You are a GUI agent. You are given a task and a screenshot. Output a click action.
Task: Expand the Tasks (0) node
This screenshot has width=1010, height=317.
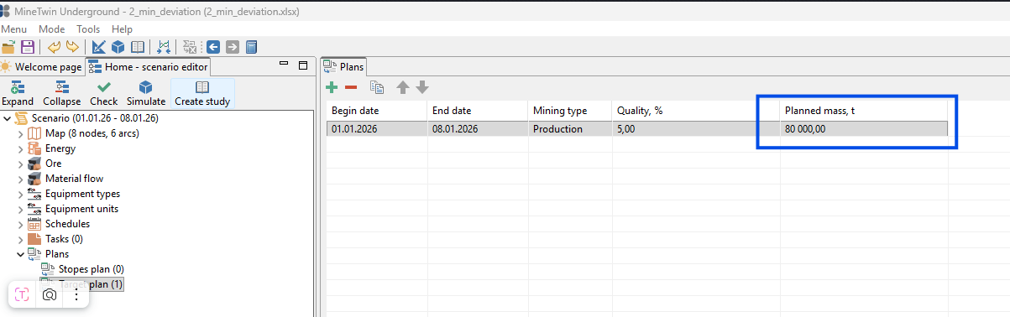point(21,239)
